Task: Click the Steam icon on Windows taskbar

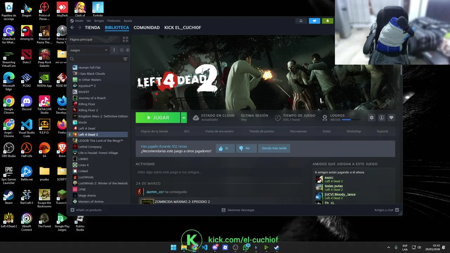Action: tap(277, 247)
